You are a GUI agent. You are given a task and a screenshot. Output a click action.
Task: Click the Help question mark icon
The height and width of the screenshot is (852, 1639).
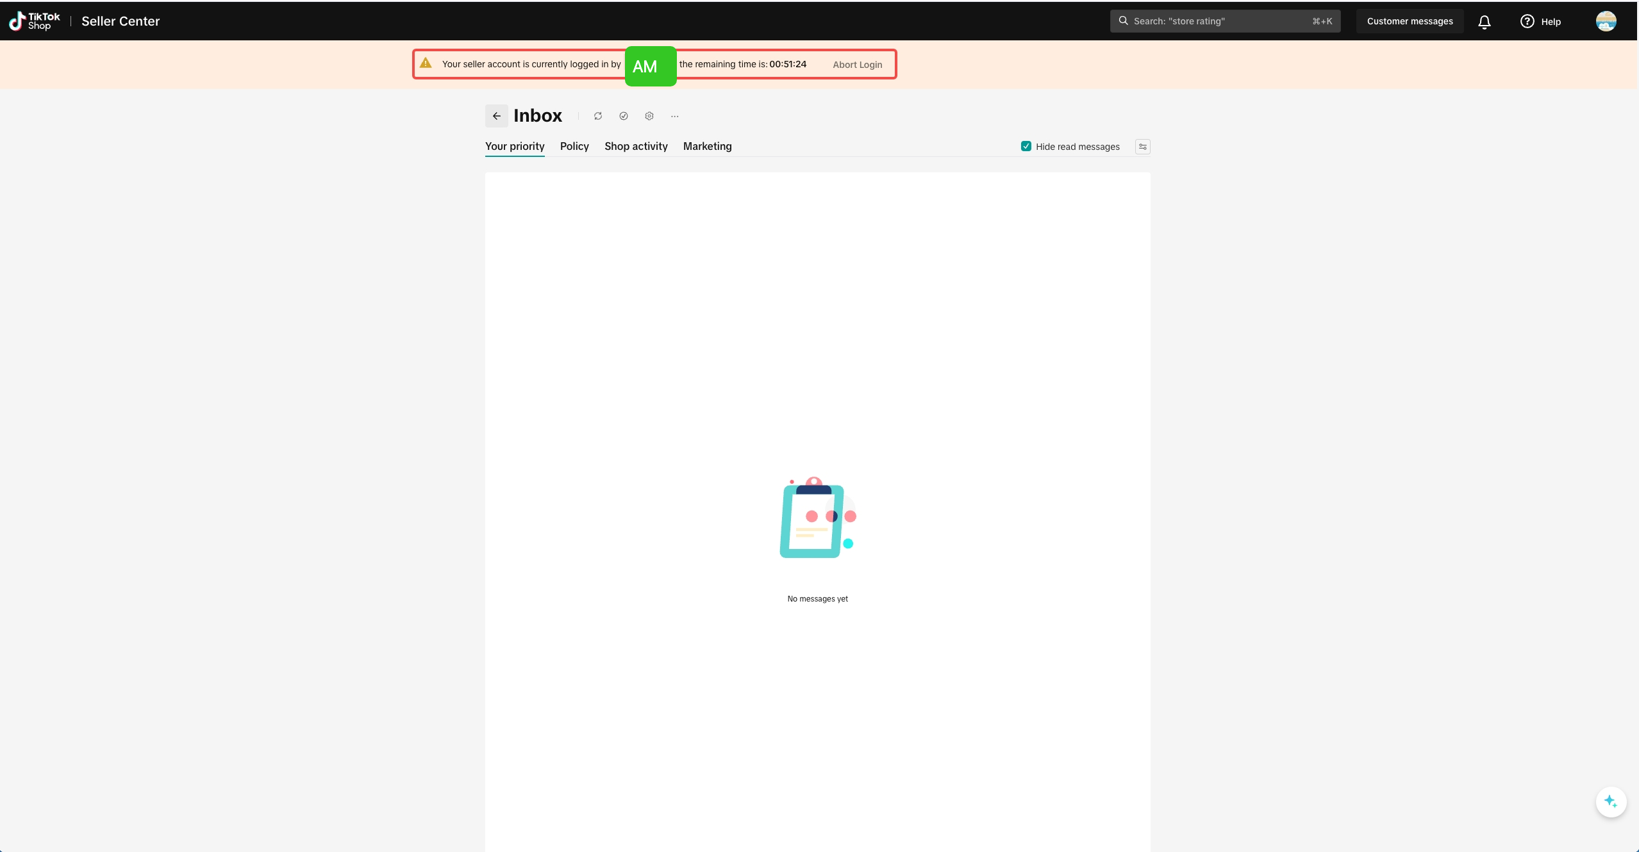tap(1527, 22)
